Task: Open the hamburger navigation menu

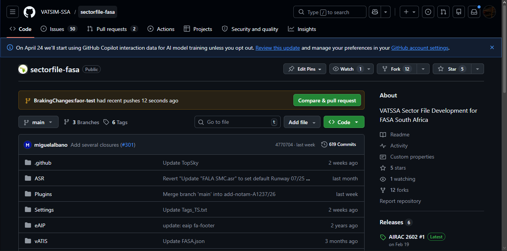Action: point(12,12)
